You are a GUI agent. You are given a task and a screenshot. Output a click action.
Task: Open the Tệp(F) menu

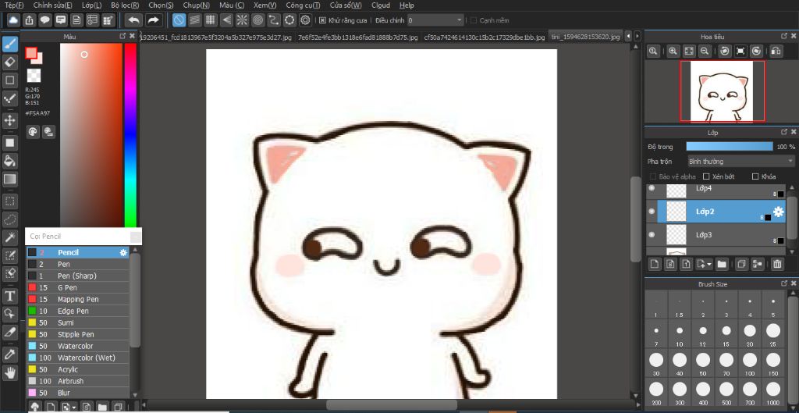[14, 5]
